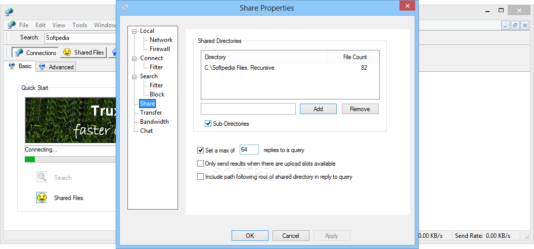Click the app icon in main title bar
The image size is (534, 249).
point(9,12)
